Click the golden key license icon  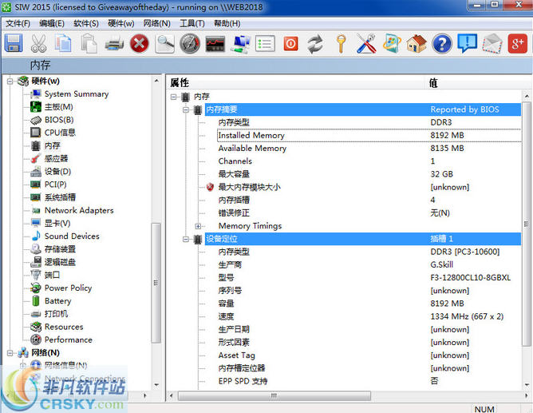pyautogui.click(x=341, y=44)
